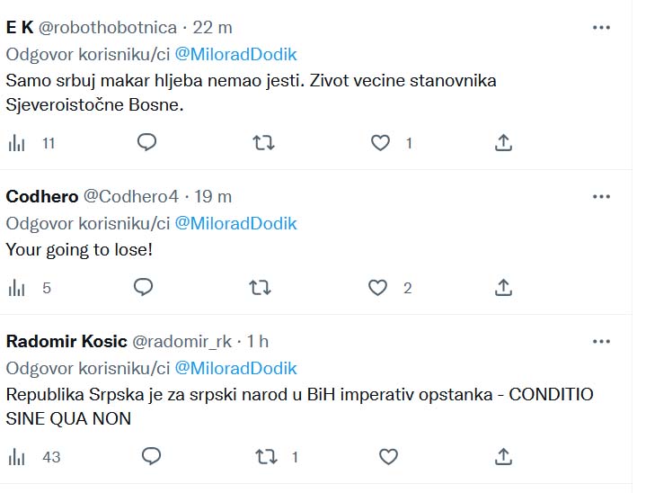This screenshot has width=646, height=493.
Task: Open more options for E K's tweet
Action: tap(601, 27)
